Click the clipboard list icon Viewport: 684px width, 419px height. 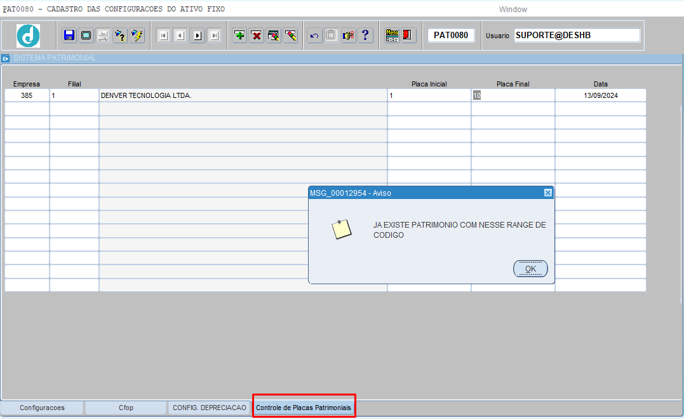[331, 36]
